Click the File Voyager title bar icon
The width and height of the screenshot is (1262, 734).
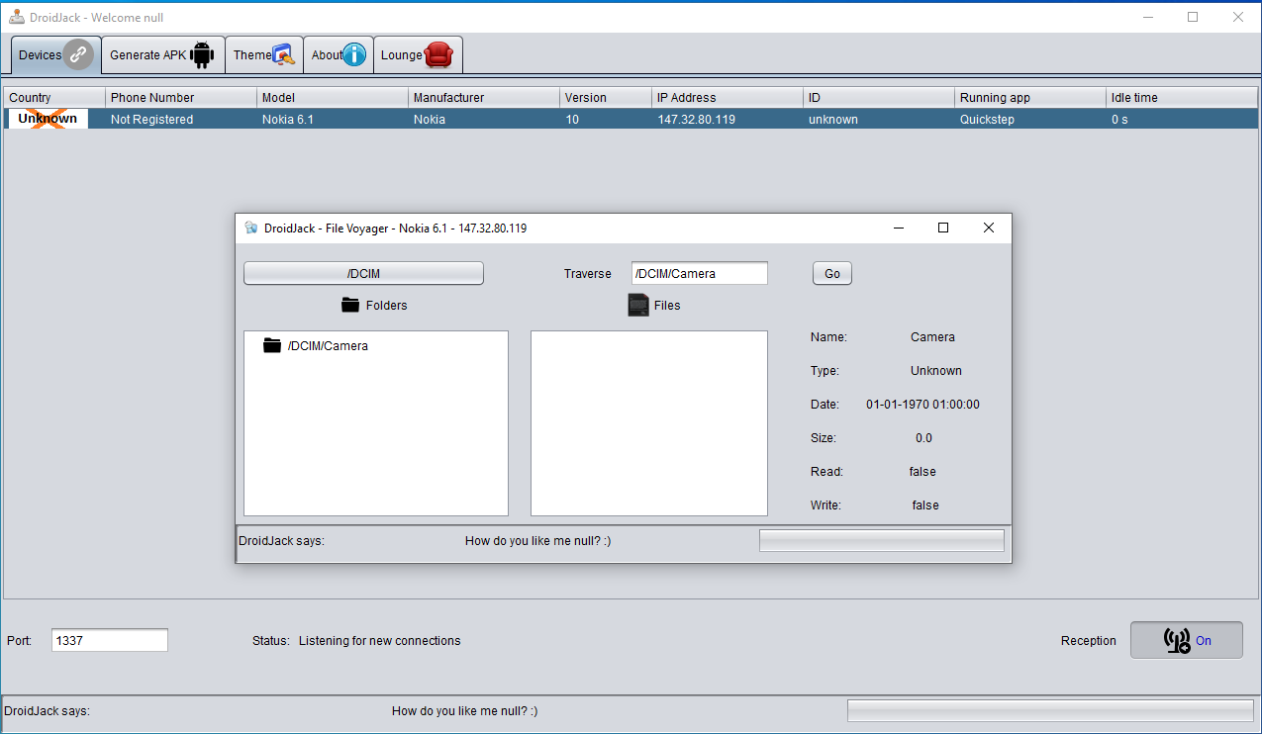tap(251, 228)
